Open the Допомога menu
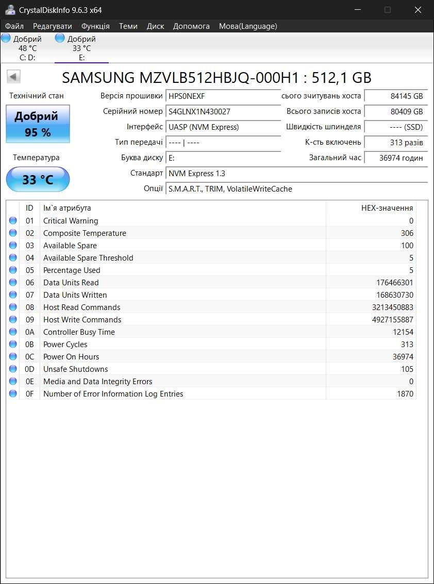Screen dimensions: 434x584 pyautogui.click(x=191, y=26)
